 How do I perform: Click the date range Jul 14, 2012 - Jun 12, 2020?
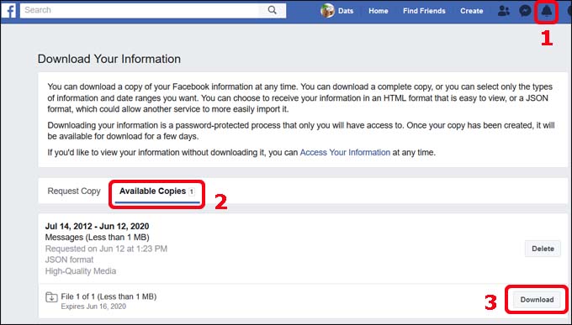[97, 226]
